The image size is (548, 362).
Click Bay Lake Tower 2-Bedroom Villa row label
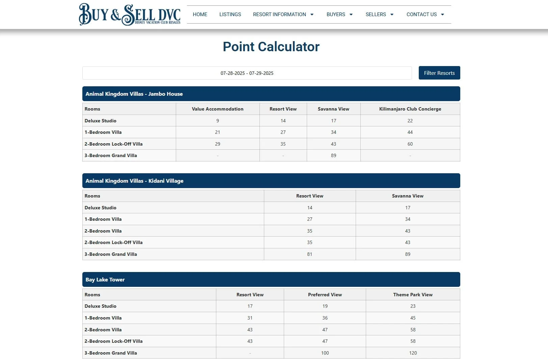tap(103, 330)
